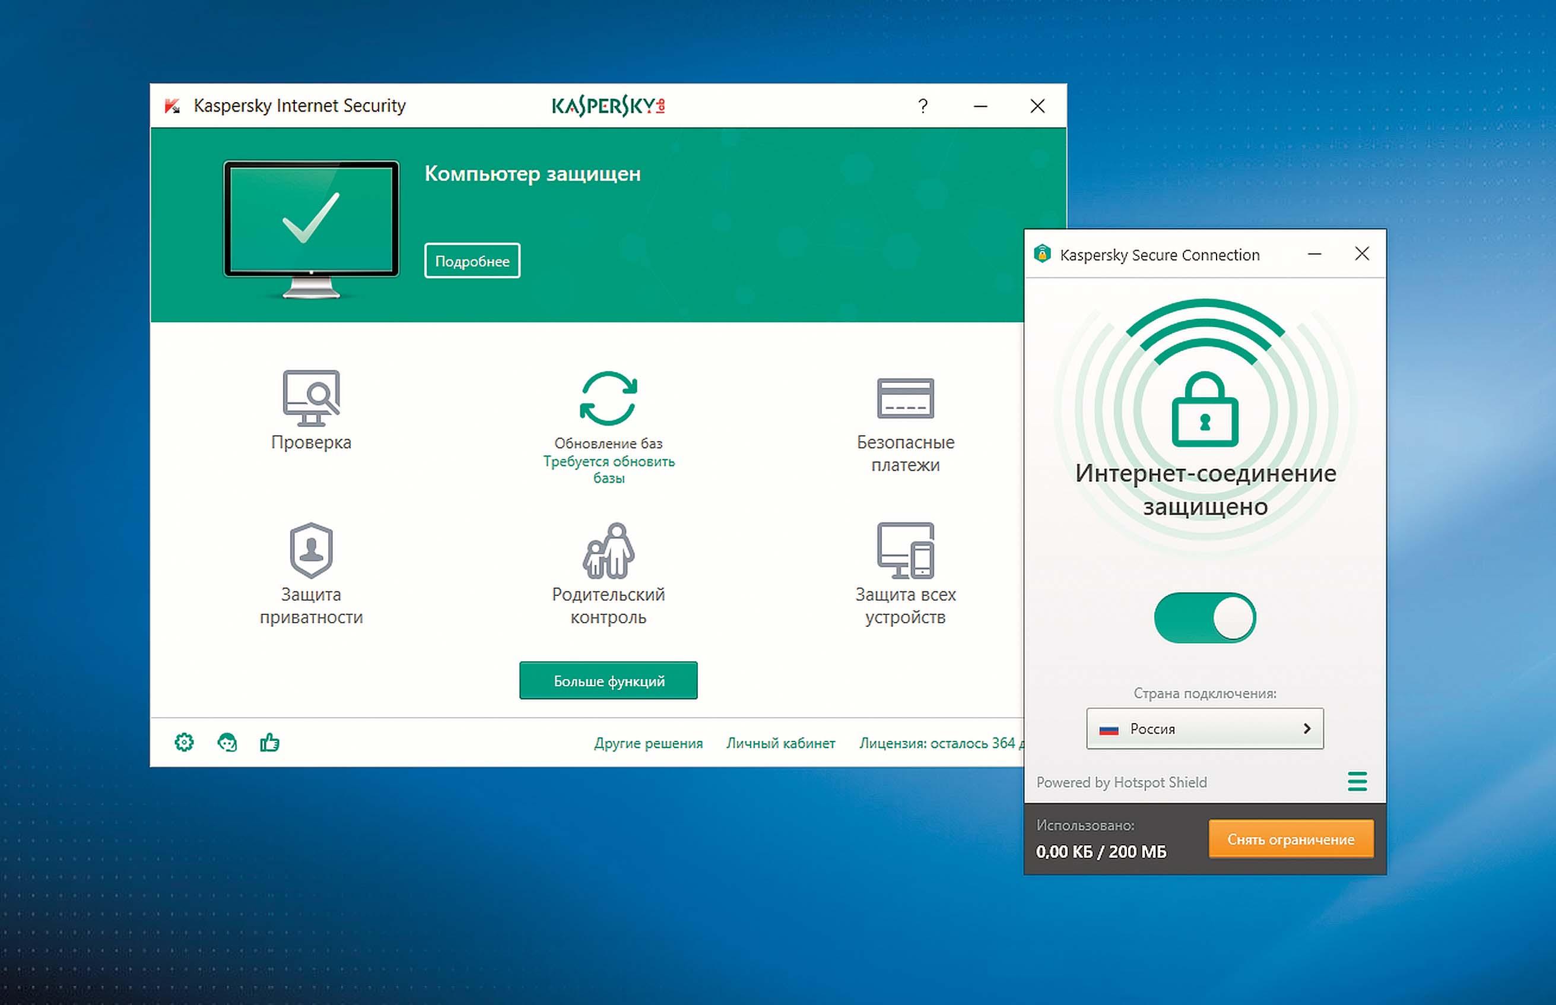Image resolution: width=1556 pixels, height=1005 pixels.
Task: Open Безопасные платежи card icon
Action: [x=905, y=398]
